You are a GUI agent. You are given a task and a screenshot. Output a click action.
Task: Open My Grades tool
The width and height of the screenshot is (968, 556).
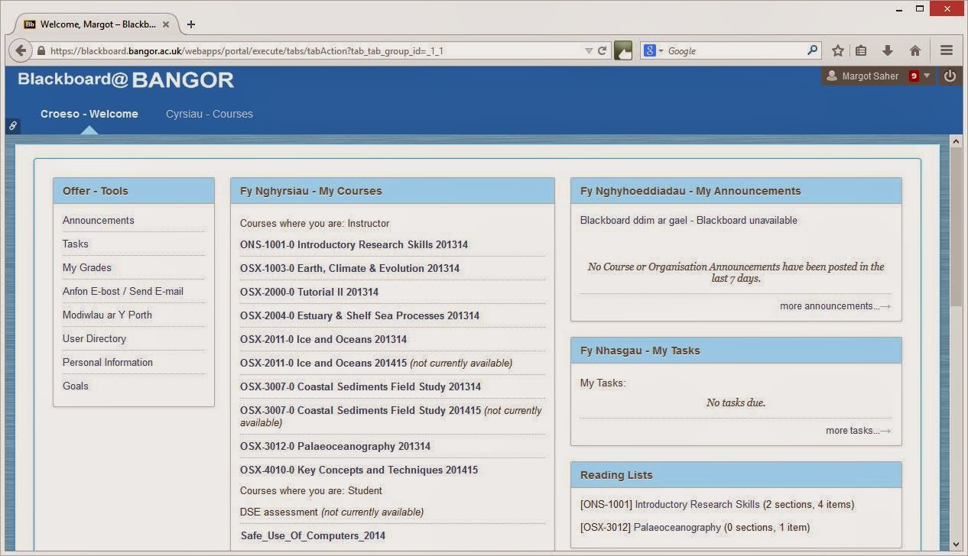click(87, 267)
